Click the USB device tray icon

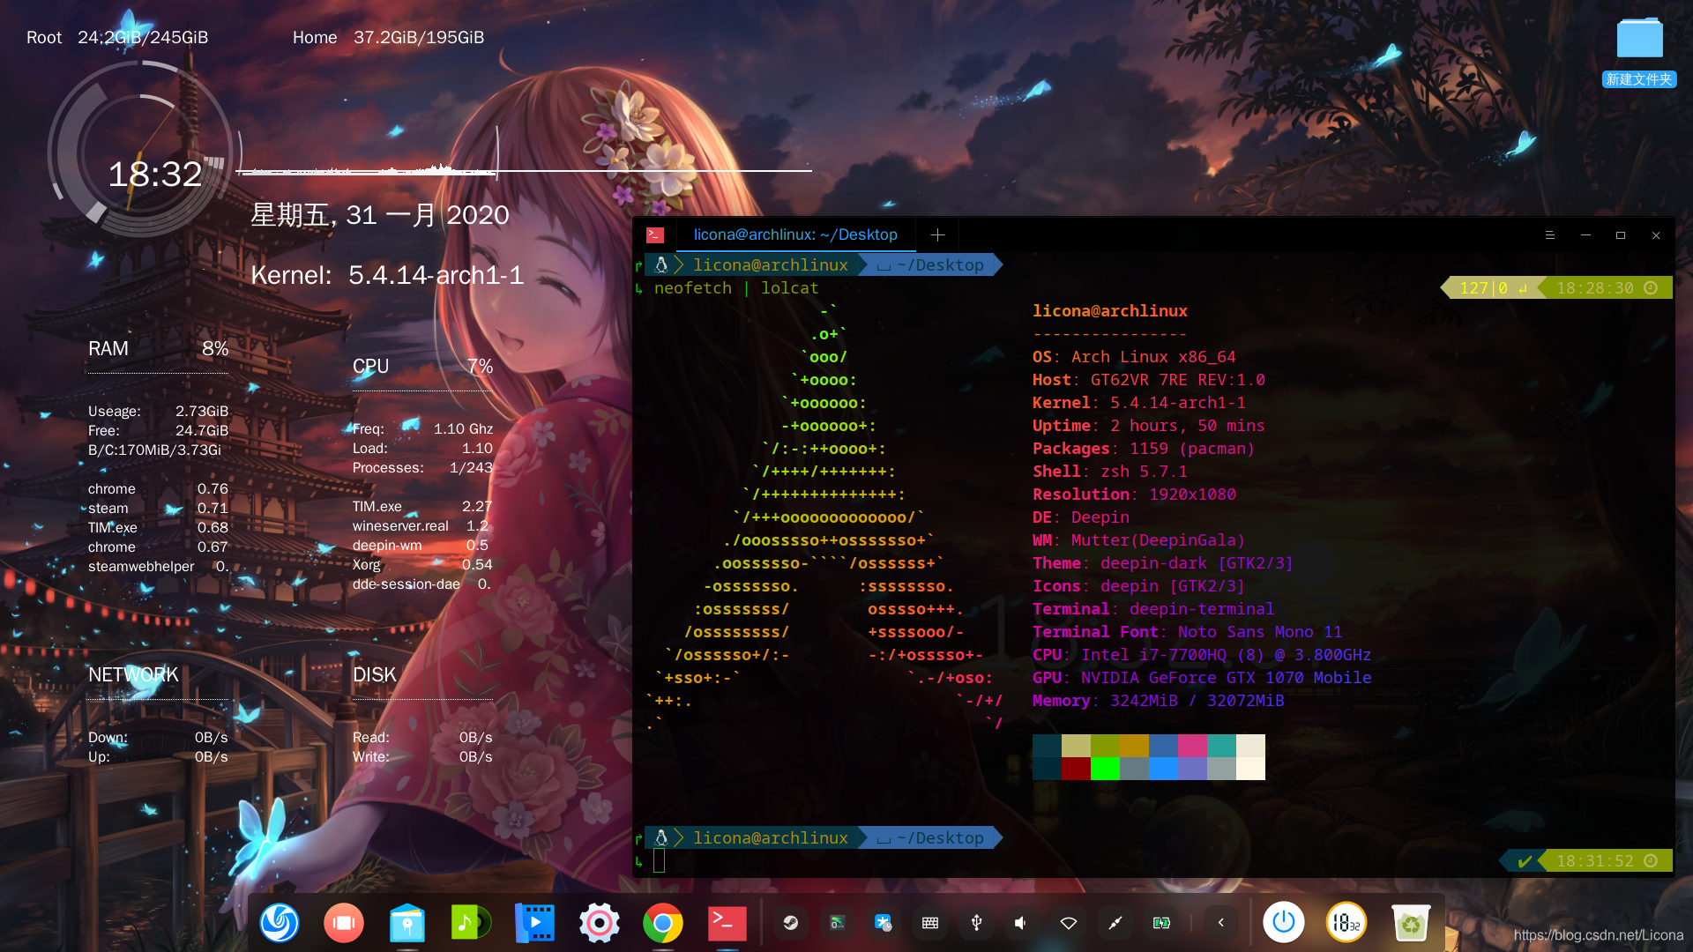(x=976, y=923)
